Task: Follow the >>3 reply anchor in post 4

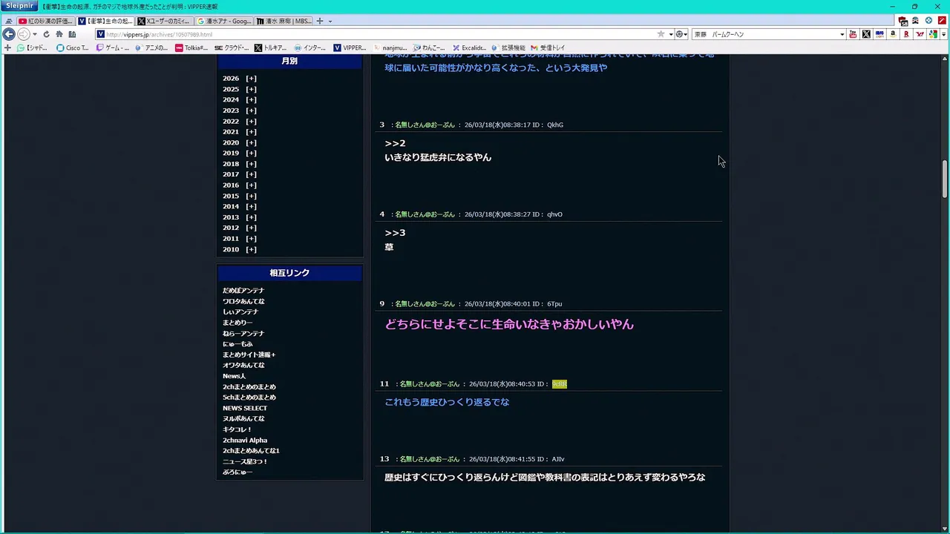Action: pos(395,233)
